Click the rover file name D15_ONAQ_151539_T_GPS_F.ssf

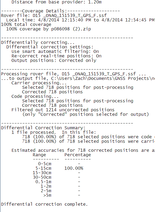[70, 15]
